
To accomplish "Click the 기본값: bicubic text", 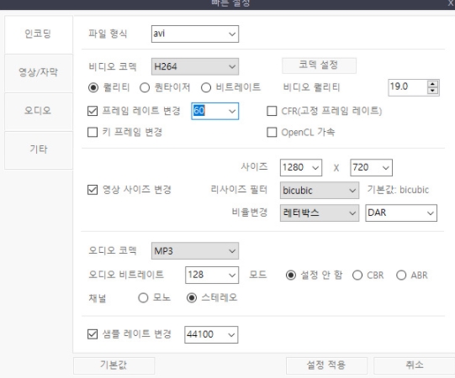I will [x=398, y=190].
